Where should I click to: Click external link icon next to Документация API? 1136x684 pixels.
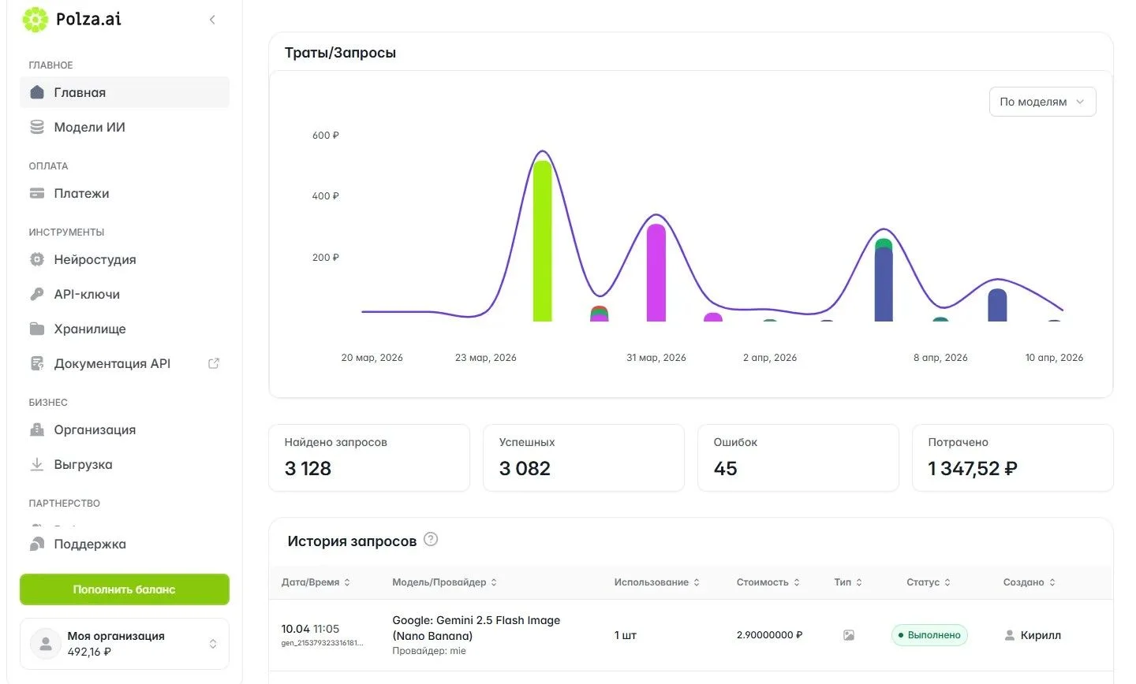pos(213,363)
